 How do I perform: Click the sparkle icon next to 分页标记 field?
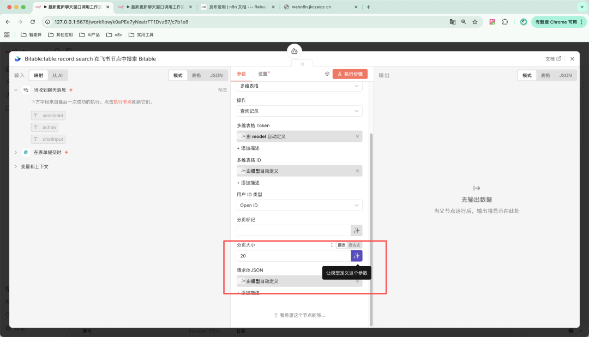[356, 231]
